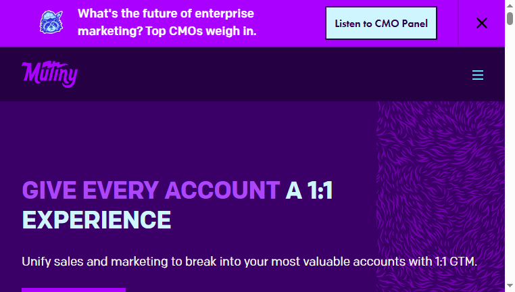Click the scrollbar up arrow
Screen dimensions: 515x292
coord(510,5)
